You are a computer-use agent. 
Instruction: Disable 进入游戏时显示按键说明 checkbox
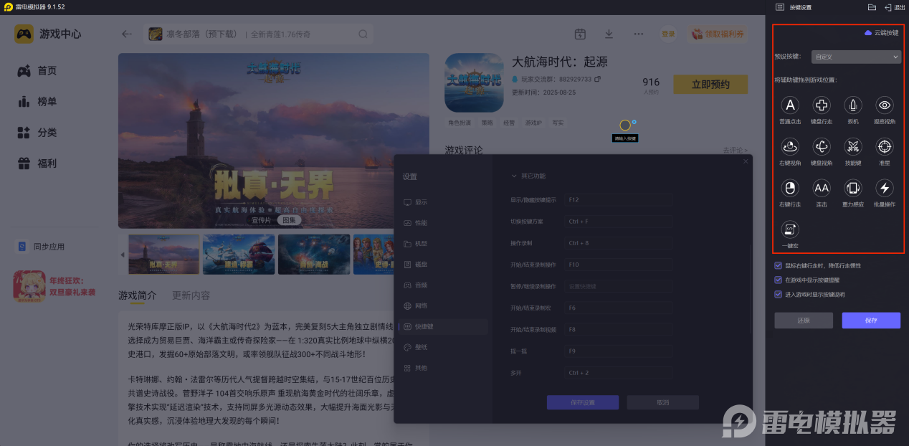point(779,294)
